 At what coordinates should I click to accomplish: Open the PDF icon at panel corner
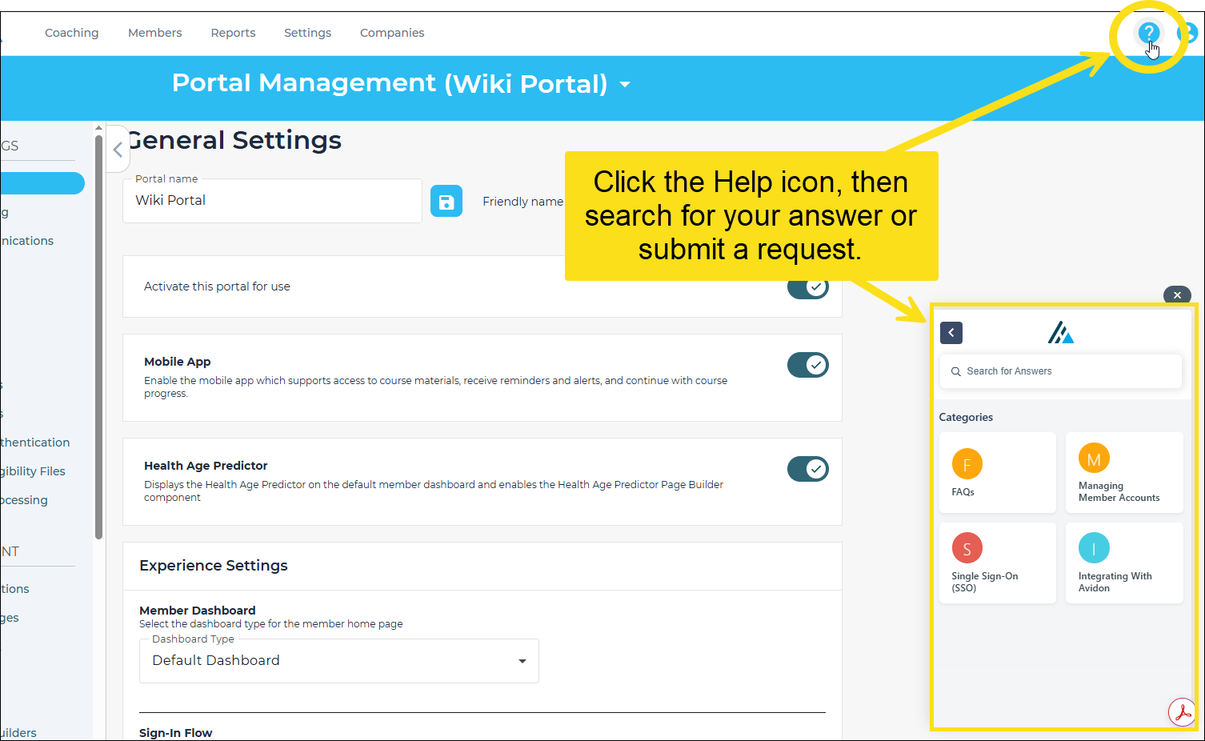point(1182,712)
